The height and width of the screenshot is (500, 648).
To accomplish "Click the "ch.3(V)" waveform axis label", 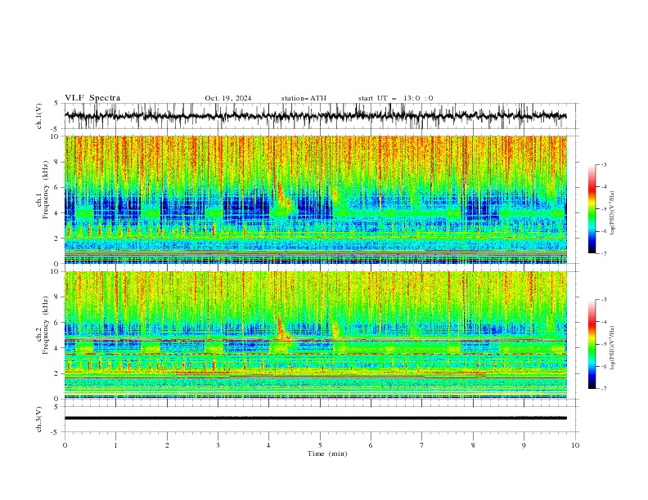I will coord(39,419).
